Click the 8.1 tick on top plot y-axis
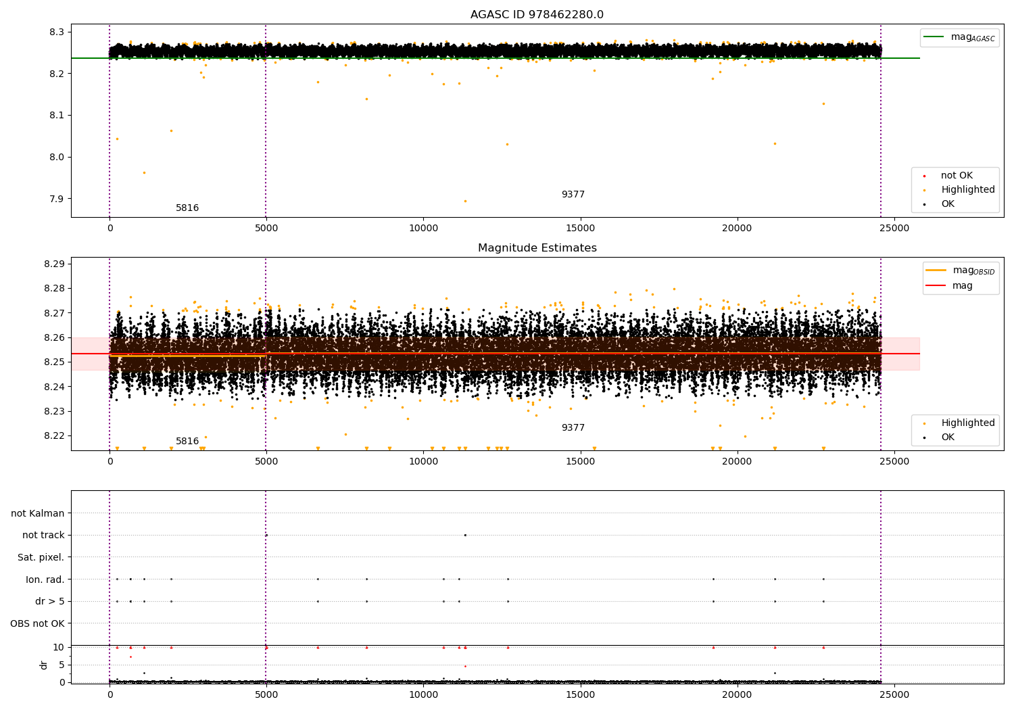 pyautogui.click(x=57, y=116)
